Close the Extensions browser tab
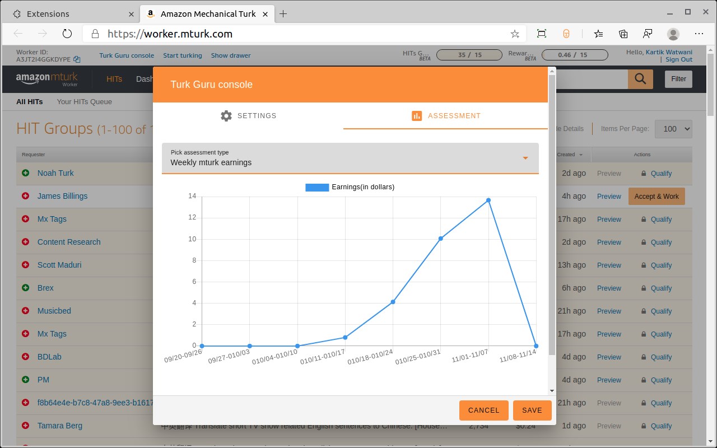Image resolution: width=717 pixels, height=448 pixels. coord(131,13)
